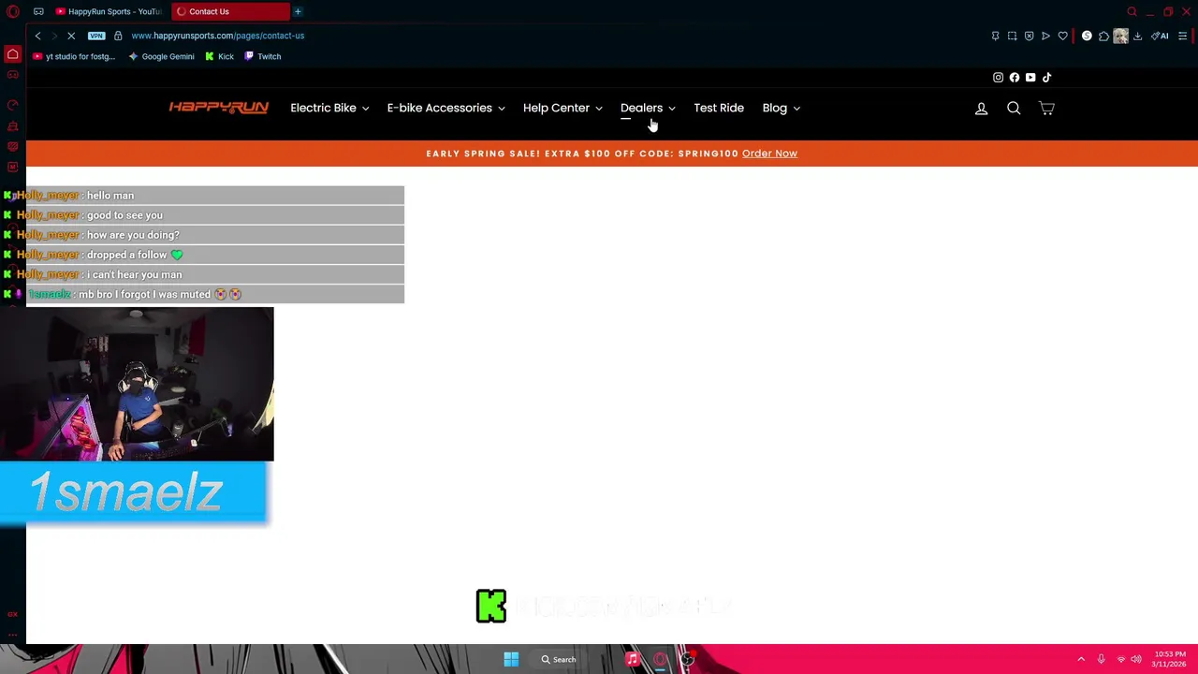
Task: Open the Opera main menu logo
Action: pos(13,11)
